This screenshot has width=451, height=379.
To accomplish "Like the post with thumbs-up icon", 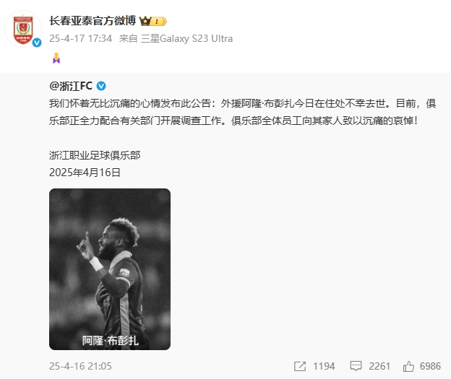I will (x=408, y=366).
